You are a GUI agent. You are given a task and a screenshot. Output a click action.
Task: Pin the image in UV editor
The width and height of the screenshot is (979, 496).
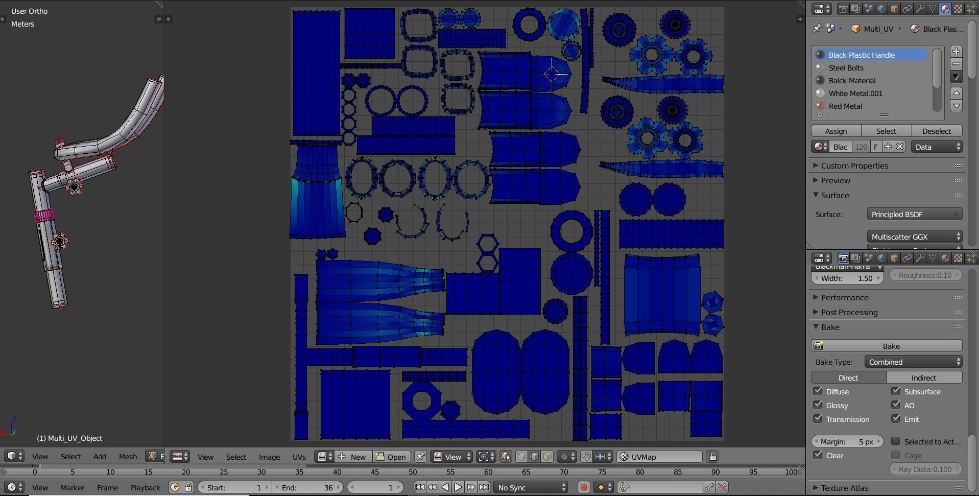[420, 457]
